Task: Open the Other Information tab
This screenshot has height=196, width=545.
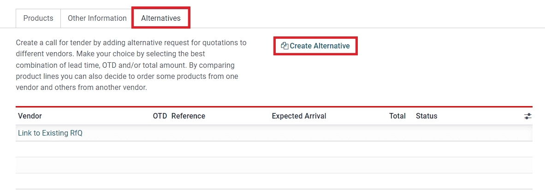Action: pyautogui.click(x=97, y=18)
